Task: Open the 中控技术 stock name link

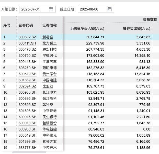Action: (50, 148)
